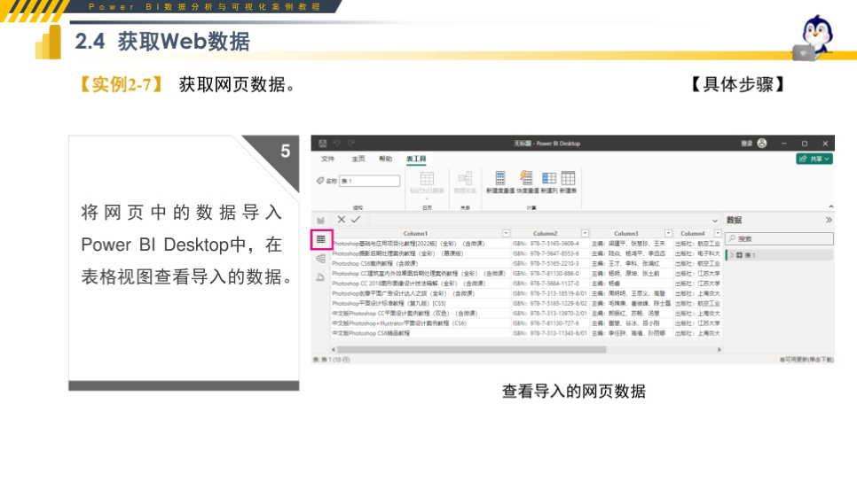The width and height of the screenshot is (857, 482).
Task: Select cell 'ISBN: 978-7-5684-1137-0'
Action: coord(550,284)
